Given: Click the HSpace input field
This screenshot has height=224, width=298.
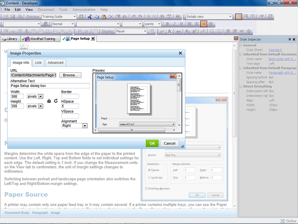Looking at the screenshot, I should [70, 106].
